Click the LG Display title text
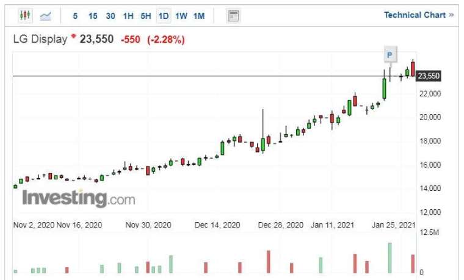 (40, 39)
